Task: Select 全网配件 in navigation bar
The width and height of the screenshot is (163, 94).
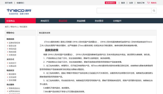Action: coord(117,21)
